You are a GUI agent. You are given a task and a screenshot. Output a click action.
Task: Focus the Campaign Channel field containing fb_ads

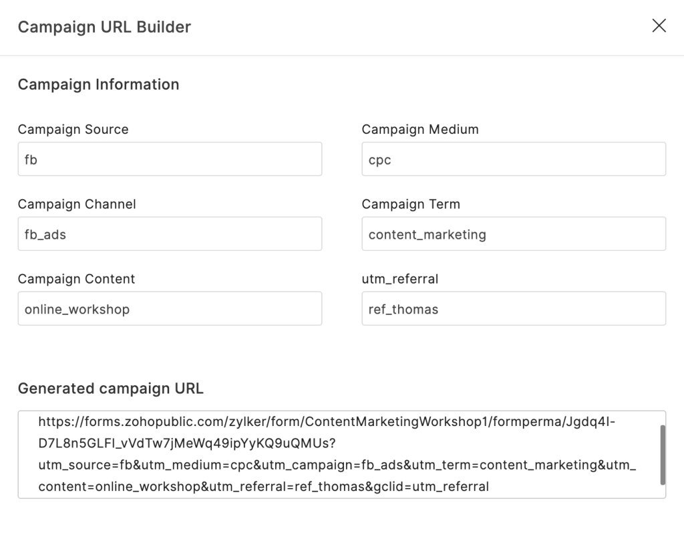tap(170, 233)
